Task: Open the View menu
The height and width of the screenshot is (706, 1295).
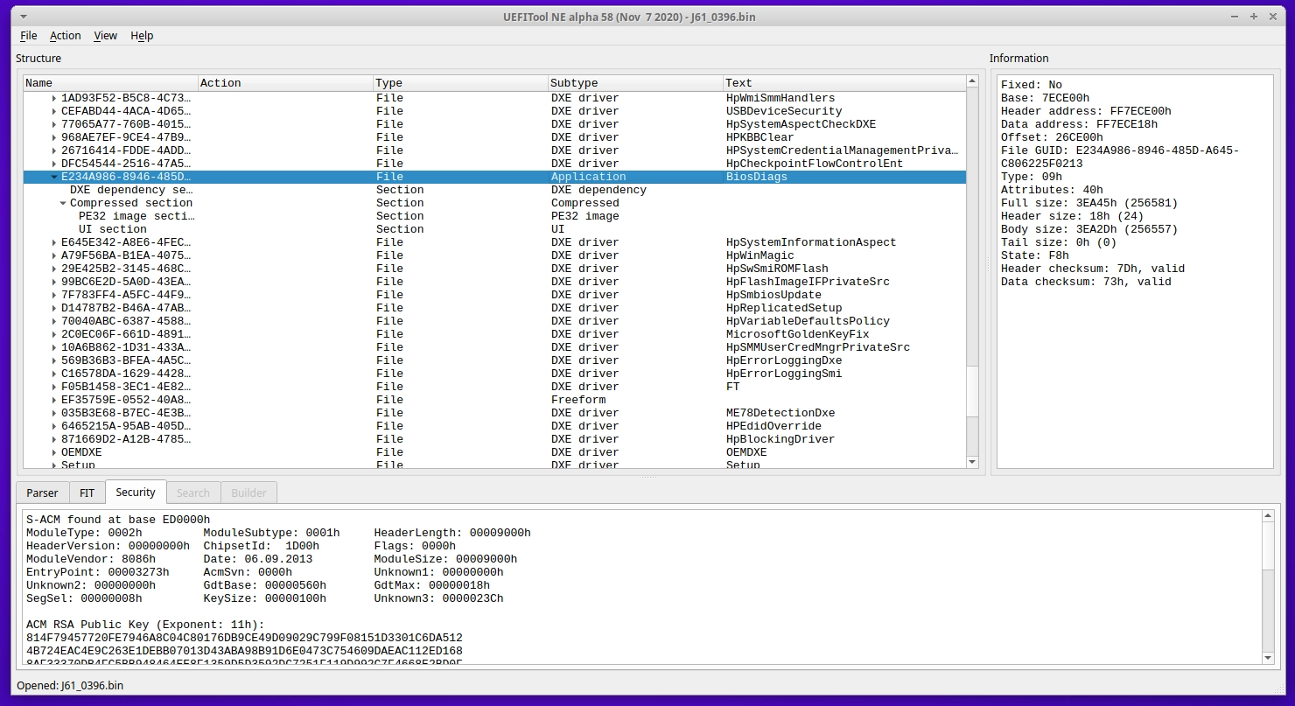Action: (105, 36)
